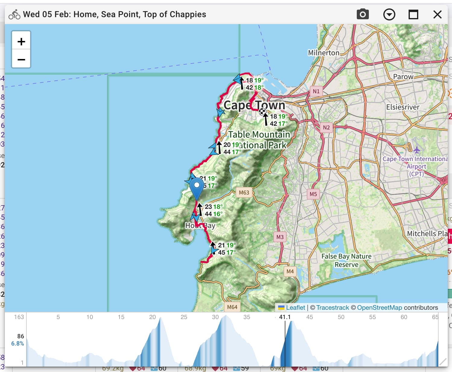
Task: Click the airport plane icon
Action: pyautogui.click(x=416, y=149)
